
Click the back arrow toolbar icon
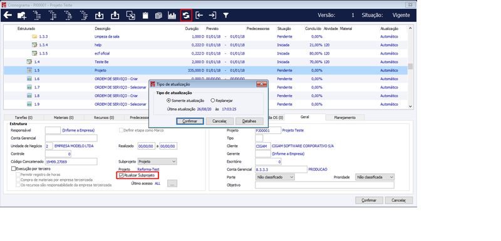[8, 15]
